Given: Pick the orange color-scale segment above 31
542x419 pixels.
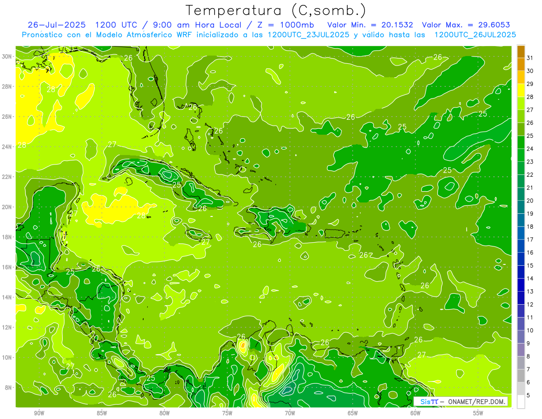Looking at the screenshot, I should pyautogui.click(x=521, y=52).
